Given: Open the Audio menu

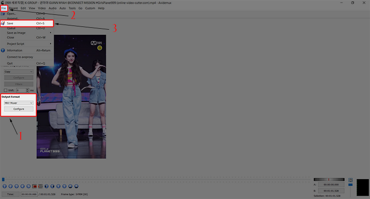Looking at the screenshot, I should (x=52, y=8).
